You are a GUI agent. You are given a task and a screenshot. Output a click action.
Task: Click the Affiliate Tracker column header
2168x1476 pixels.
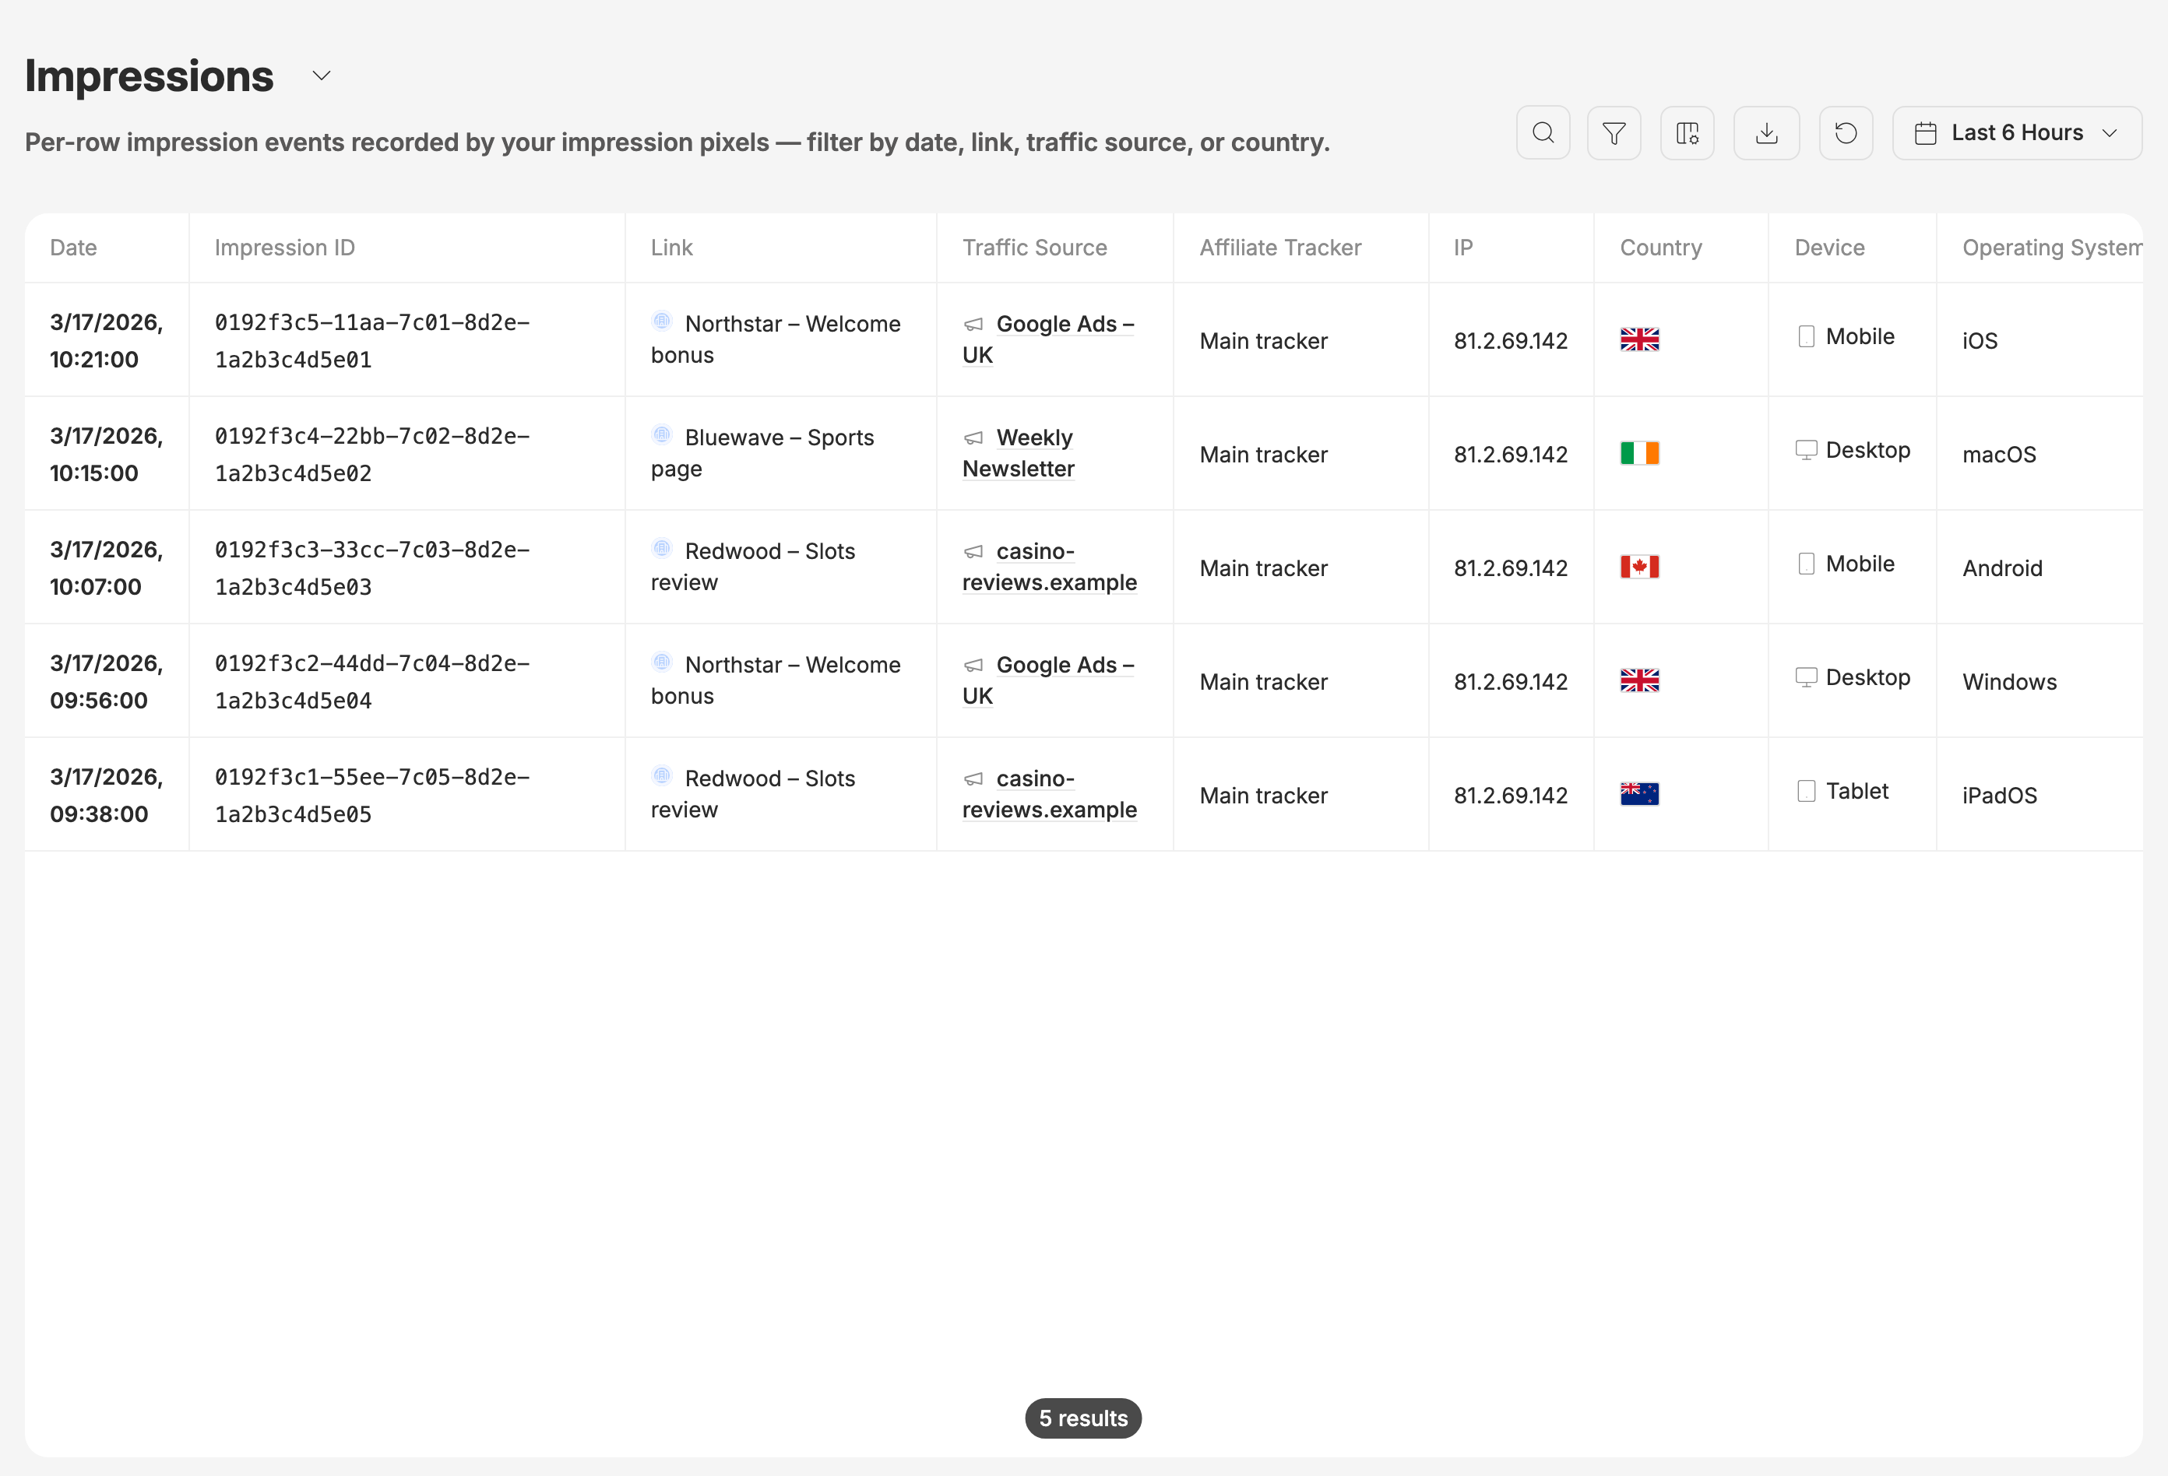pos(1280,248)
